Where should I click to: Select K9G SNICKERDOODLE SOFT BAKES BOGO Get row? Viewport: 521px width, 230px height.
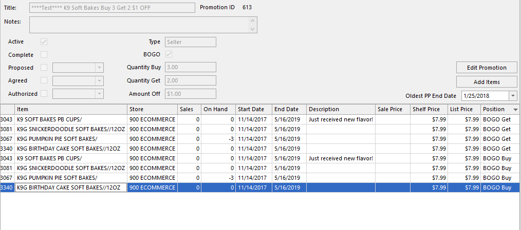click(260, 129)
